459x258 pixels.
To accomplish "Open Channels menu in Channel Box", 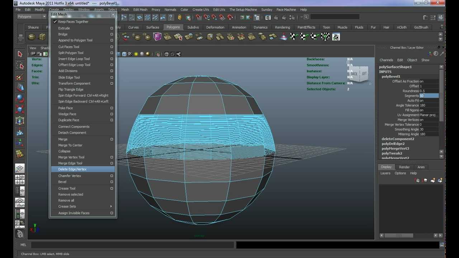I will 386,60.
